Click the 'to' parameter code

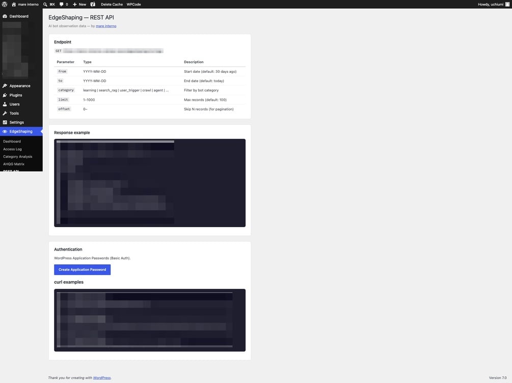60,80
